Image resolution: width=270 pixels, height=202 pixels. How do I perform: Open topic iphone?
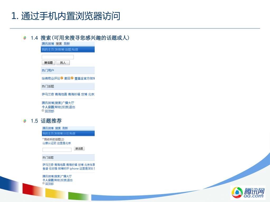click(x=74, y=169)
